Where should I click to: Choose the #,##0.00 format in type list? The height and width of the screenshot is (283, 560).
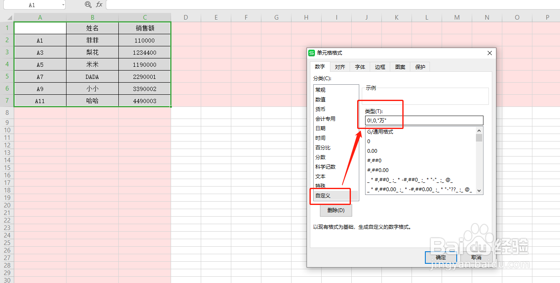[421, 170]
